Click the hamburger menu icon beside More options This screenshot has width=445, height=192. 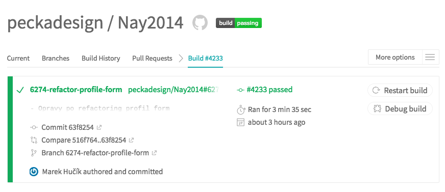coord(430,57)
